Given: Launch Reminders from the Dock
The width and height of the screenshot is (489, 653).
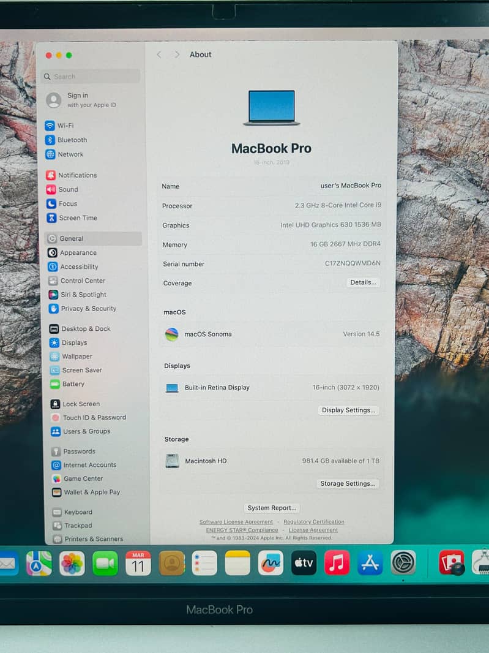Looking at the screenshot, I should (x=204, y=563).
